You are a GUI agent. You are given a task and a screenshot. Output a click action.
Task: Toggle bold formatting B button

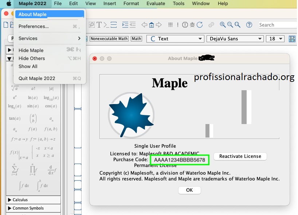292,39
